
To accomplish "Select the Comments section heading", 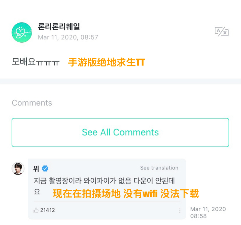I will pos(32,103).
